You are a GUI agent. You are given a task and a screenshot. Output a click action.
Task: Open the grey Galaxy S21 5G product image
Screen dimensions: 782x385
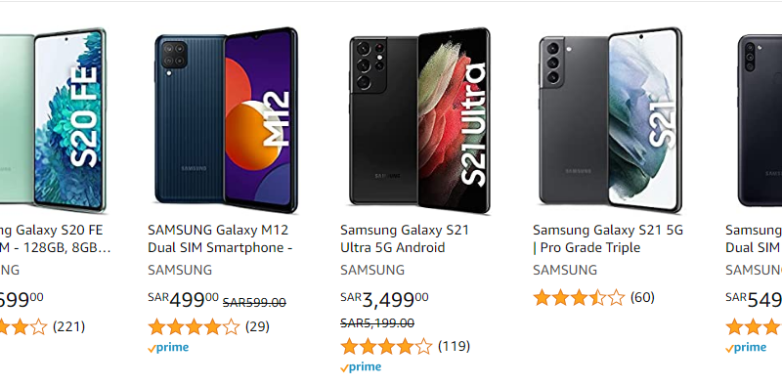coord(610,120)
